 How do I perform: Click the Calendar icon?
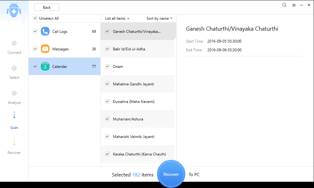coord(45,67)
